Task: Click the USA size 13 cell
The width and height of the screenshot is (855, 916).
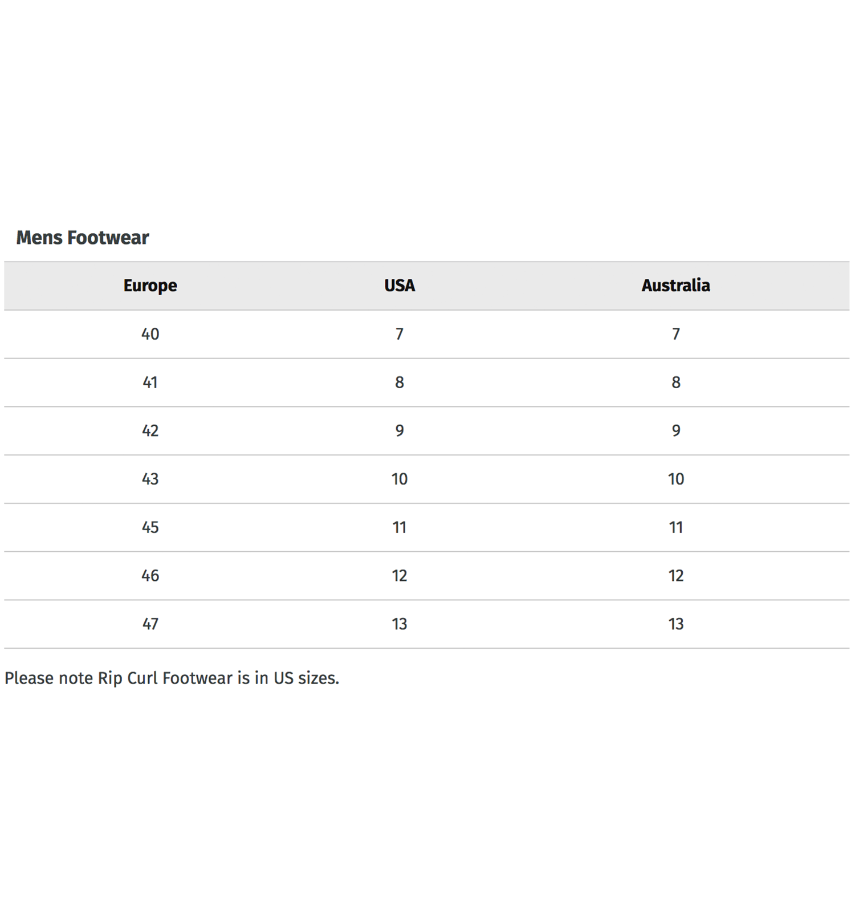Action: coord(400,624)
